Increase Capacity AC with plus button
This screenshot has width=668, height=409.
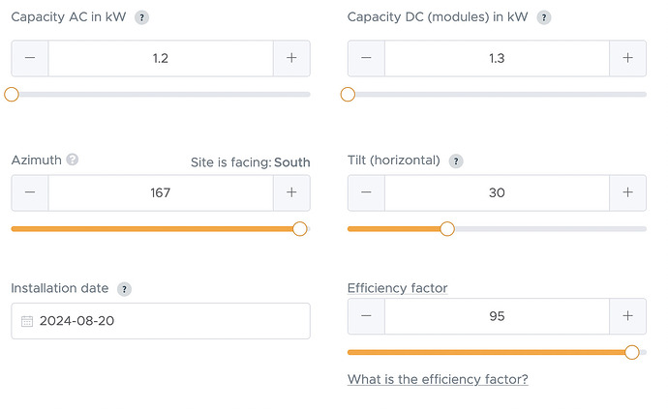(291, 58)
